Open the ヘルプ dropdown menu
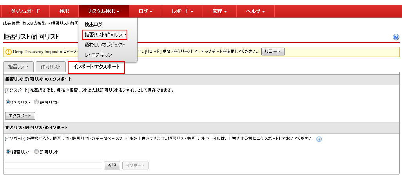402x178 pixels. coord(255,11)
